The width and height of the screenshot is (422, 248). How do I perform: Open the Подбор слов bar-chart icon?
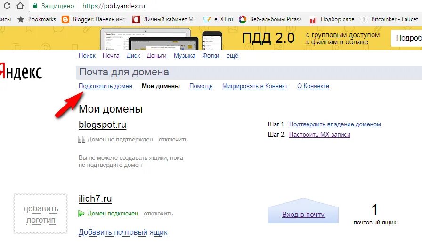click(x=313, y=20)
